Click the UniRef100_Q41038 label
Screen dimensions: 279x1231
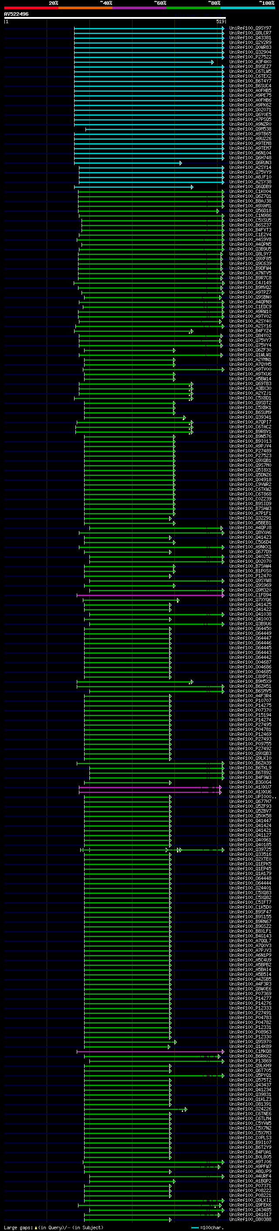click(x=250, y=614)
